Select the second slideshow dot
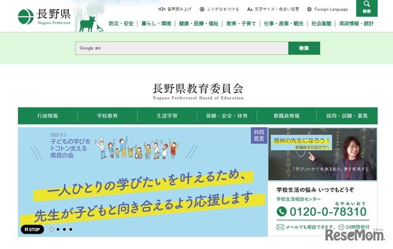This screenshot has width=393, height=249. click(58, 229)
